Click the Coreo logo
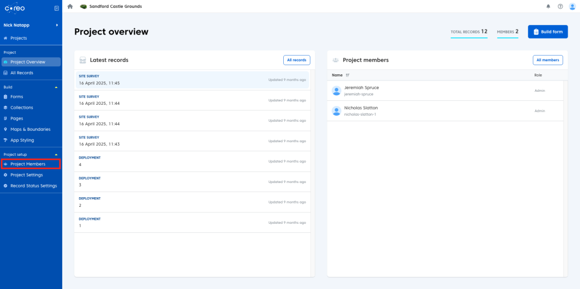580x289 pixels. [14, 8]
